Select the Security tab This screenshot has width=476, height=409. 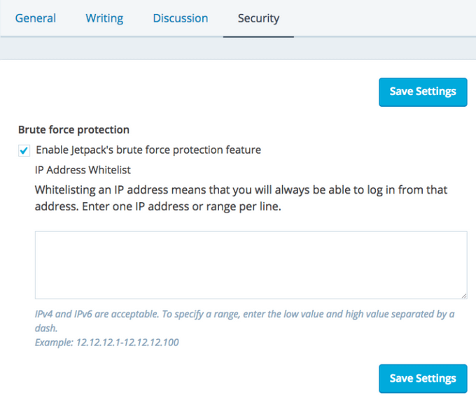tap(258, 18)
